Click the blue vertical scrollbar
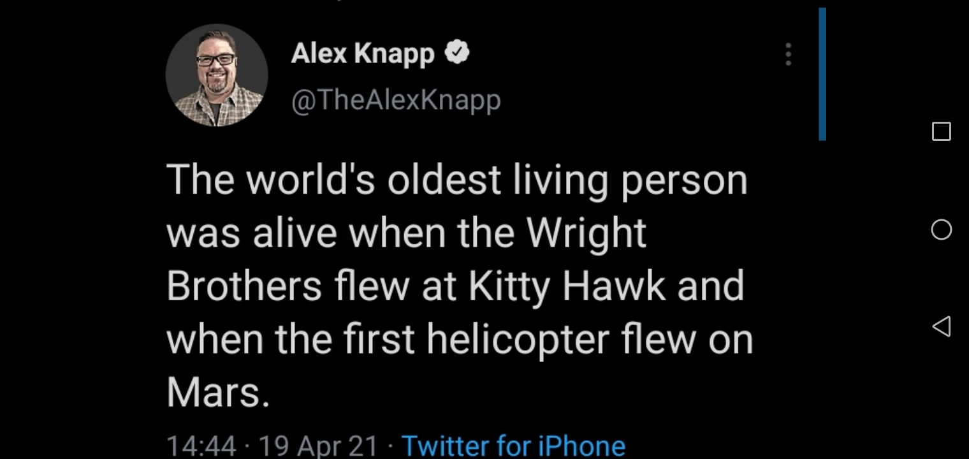This screenshot has width=969, height=459. tap(822, 74)
